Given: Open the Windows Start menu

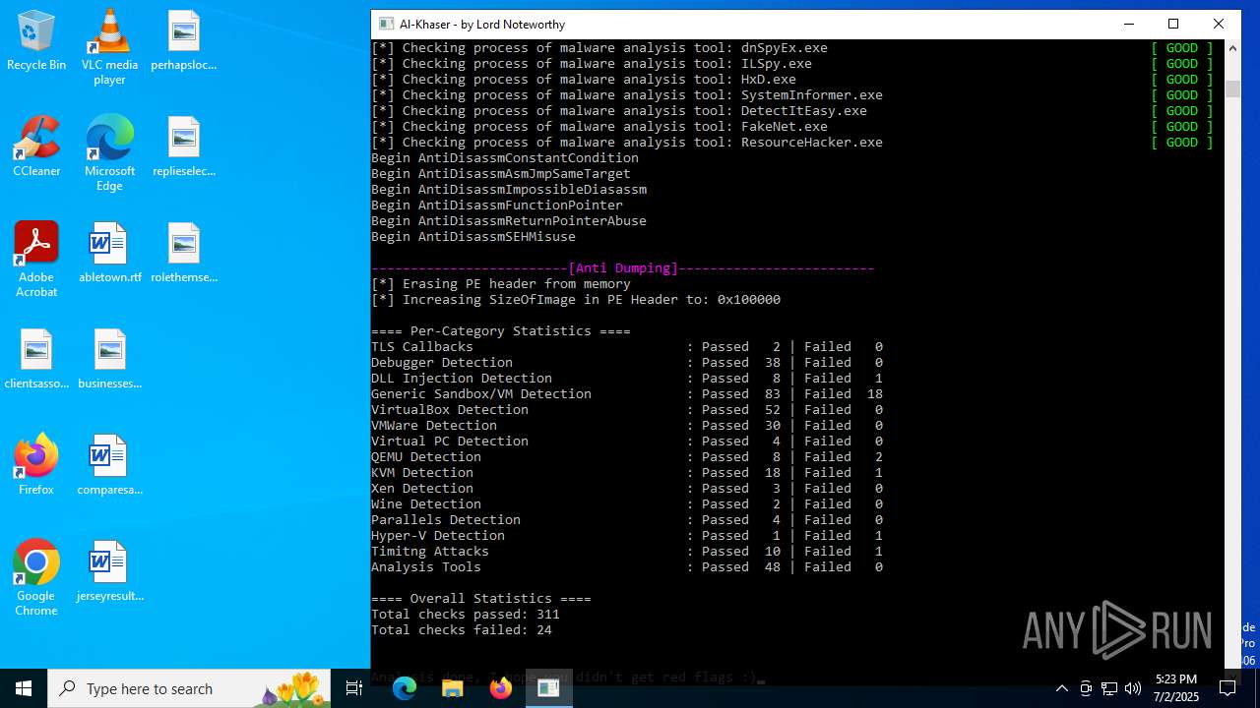Looking at the screenshot, I should coord(24,688).
